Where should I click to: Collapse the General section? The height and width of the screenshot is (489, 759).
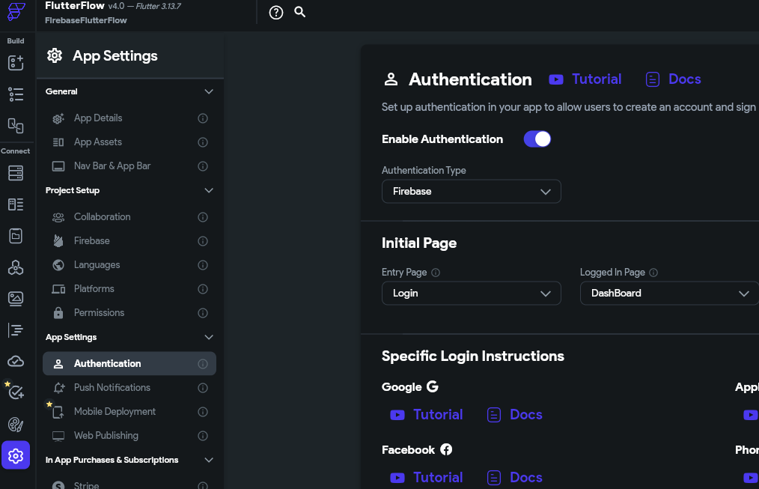pyautogui.click(x=209, y=91)
